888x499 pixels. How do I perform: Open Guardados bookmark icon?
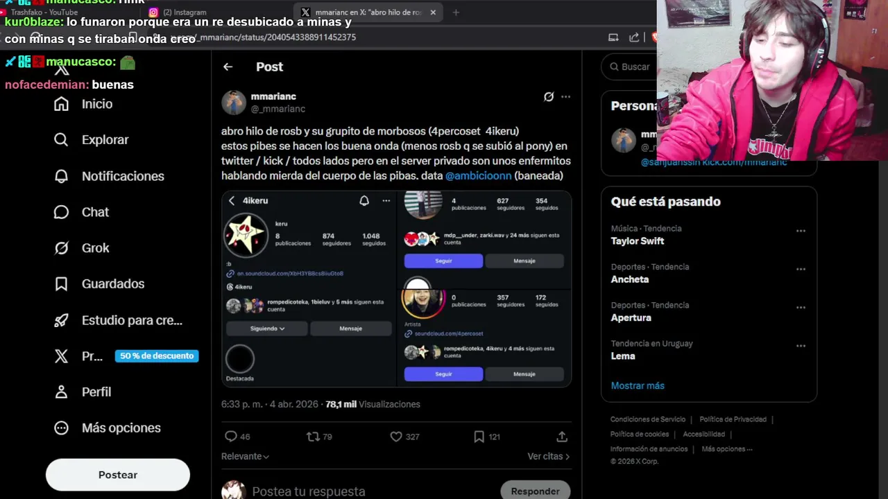(x=61, y=284)
